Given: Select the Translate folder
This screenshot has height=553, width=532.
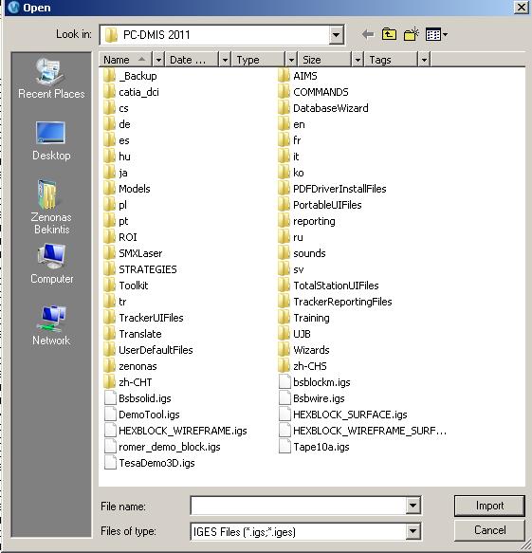Looking at the screenshot, I should [x=133, y=334].
